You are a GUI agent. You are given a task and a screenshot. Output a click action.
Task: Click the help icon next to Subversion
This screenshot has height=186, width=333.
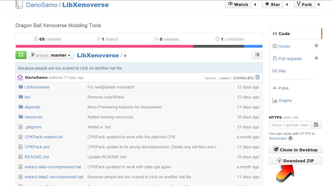coord(290,138)
